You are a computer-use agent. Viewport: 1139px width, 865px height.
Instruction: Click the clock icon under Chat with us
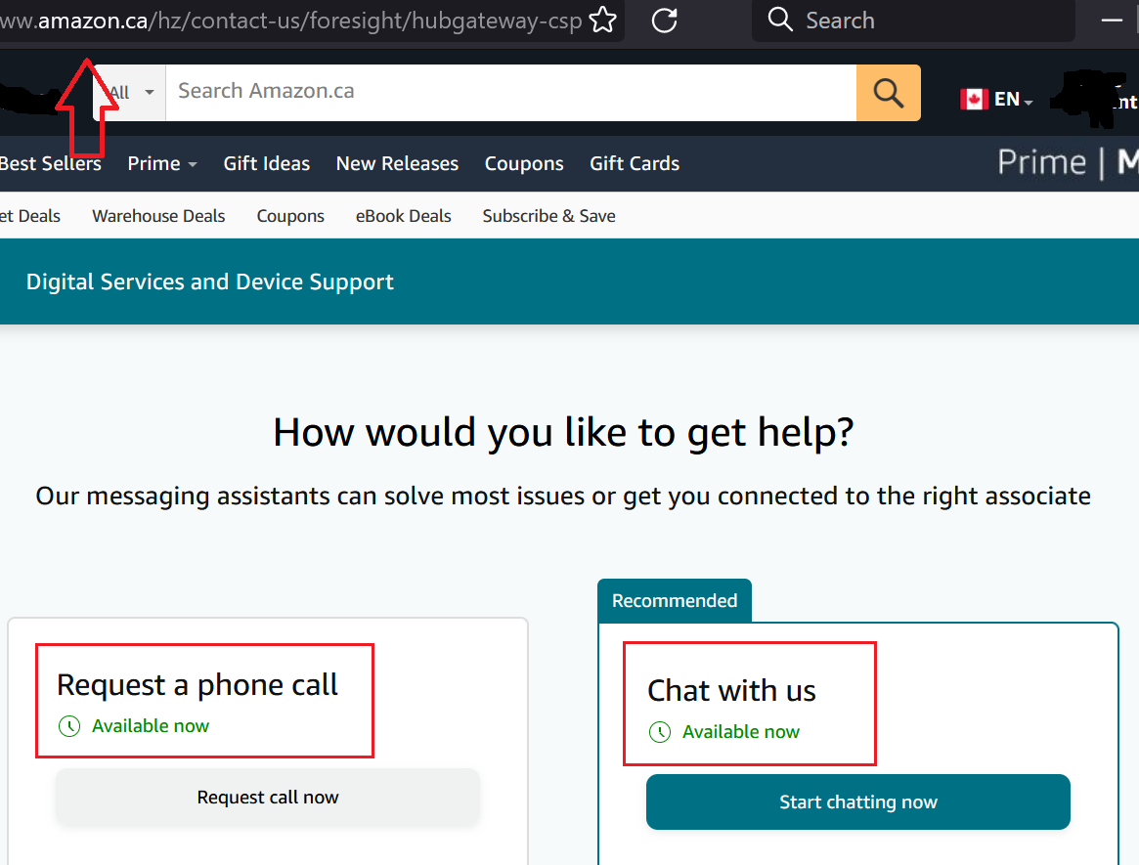[660, 732]
